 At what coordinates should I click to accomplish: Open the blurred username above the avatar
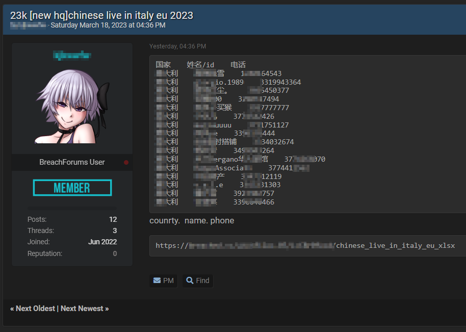click(72, 54)
